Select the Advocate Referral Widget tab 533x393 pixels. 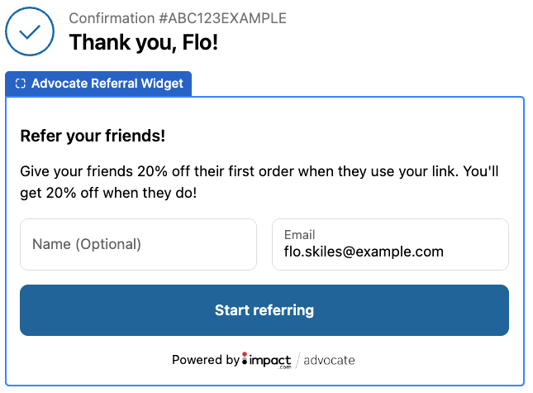98,84
